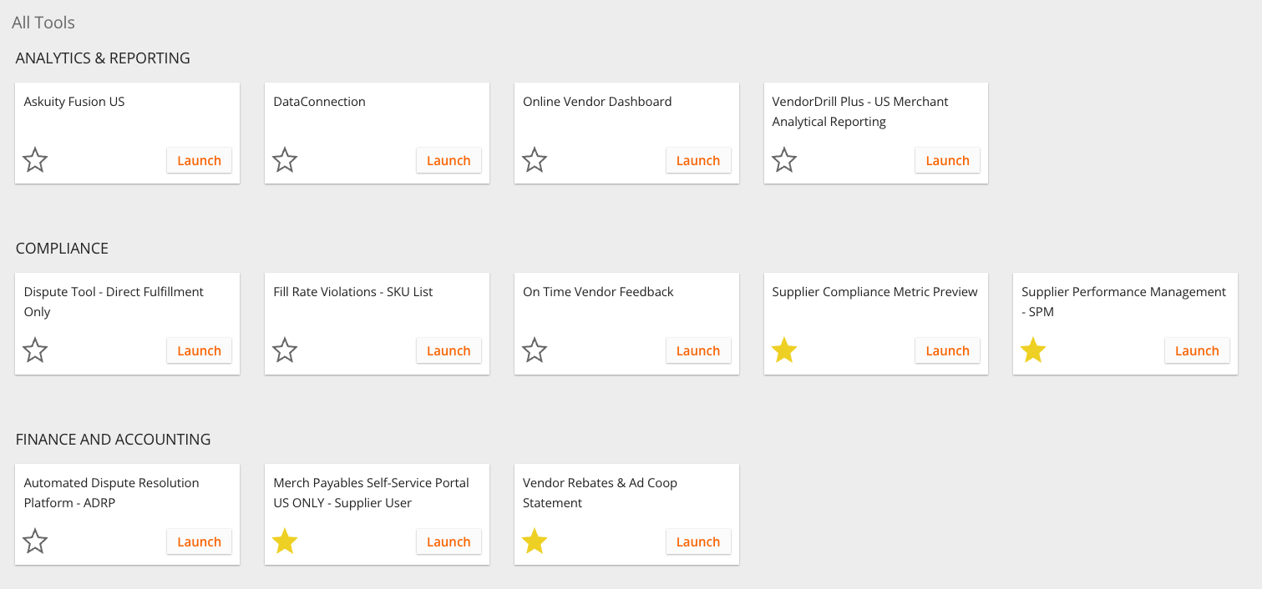Launch Fill Rate Violations SKU List
1262x589 pixels.
click(449, 350)
